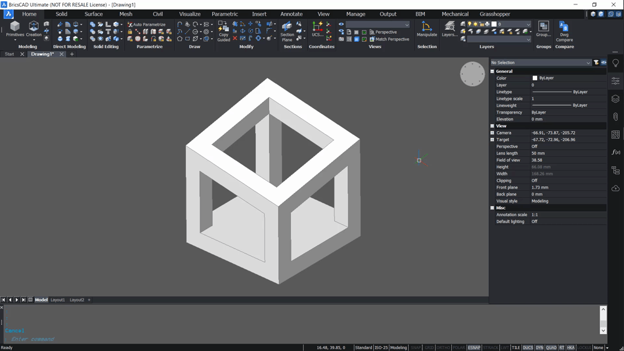Collapse the View properties section
Viewport: 624px width, 351px height.
pyautogui.click(x=492, y=126)
